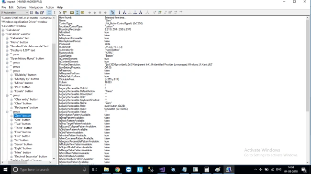Collapse the "Calculator" window tree node
Viewport: 311px width, 174px height.
pos(3,34)
